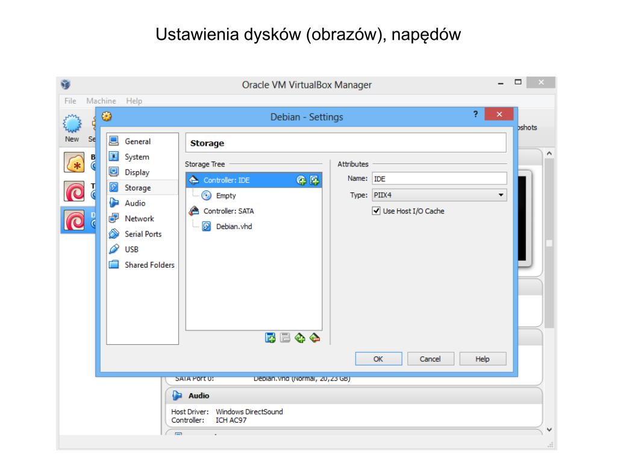Click the Shared Folders folder icon
This screenshot has height=463, width=617.
pos(114,264)
